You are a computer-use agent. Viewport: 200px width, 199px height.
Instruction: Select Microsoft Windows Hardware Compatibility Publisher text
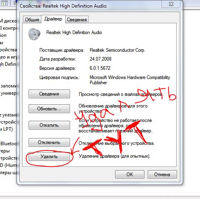(x=130, y=80)
